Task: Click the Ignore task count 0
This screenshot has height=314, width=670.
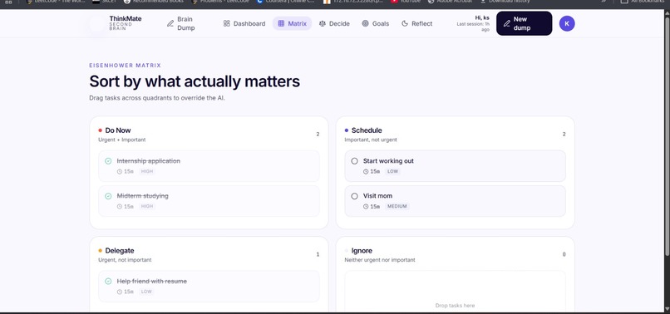Action: [x=564, y=255]
